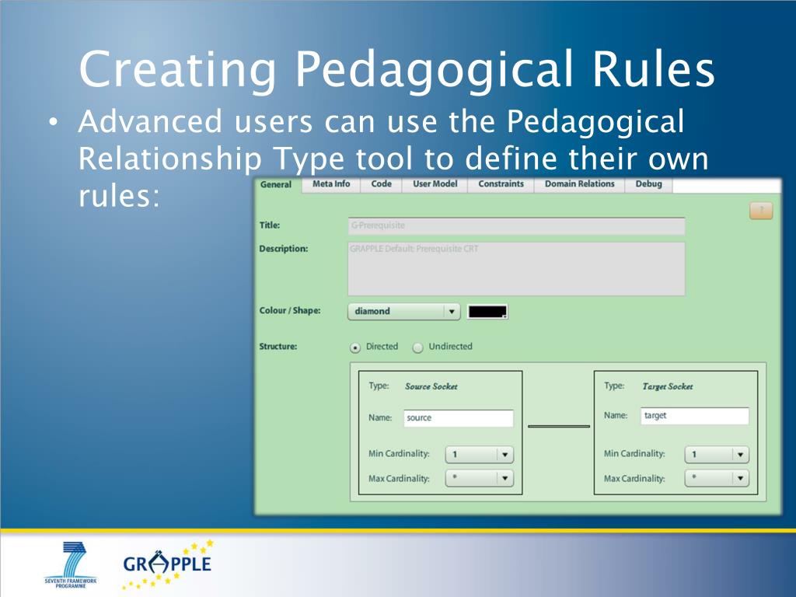Open the diamond shape dropdown
The image size is (796, 597).
tap(403, 311)
